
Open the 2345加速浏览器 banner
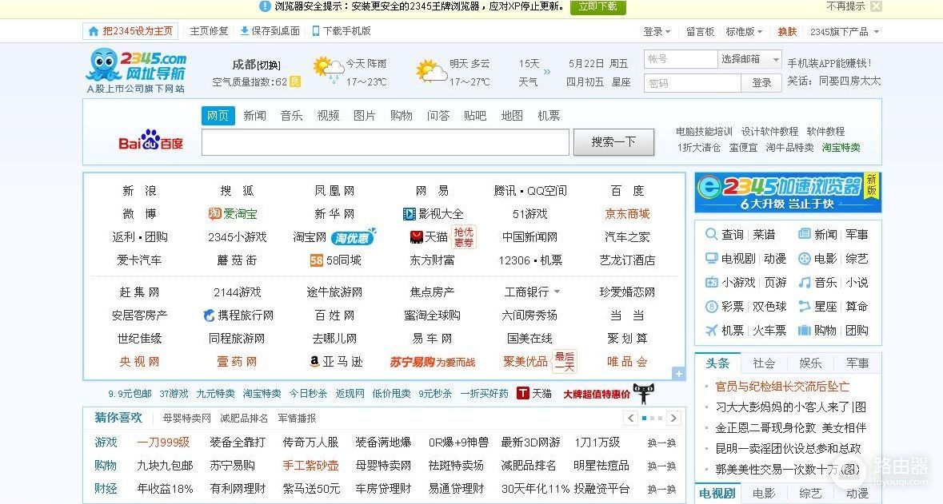tap(788, 192)
